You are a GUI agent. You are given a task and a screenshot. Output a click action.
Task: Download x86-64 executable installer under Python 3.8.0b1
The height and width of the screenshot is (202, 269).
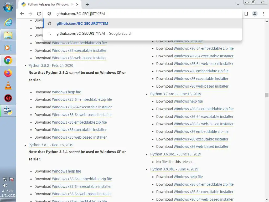point(204,192)
